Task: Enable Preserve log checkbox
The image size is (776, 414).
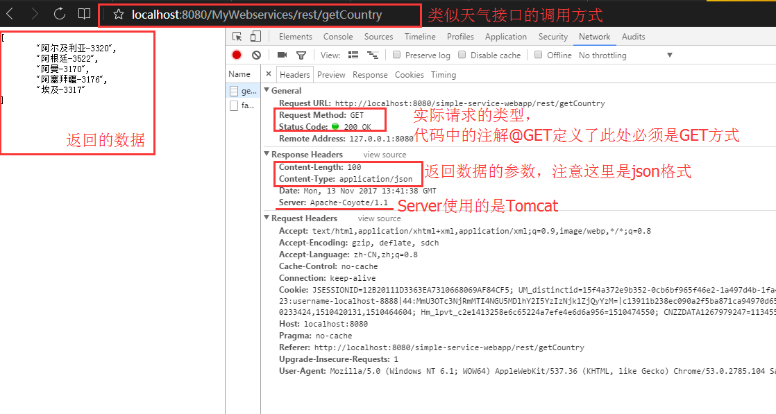Action: point(396,55)
